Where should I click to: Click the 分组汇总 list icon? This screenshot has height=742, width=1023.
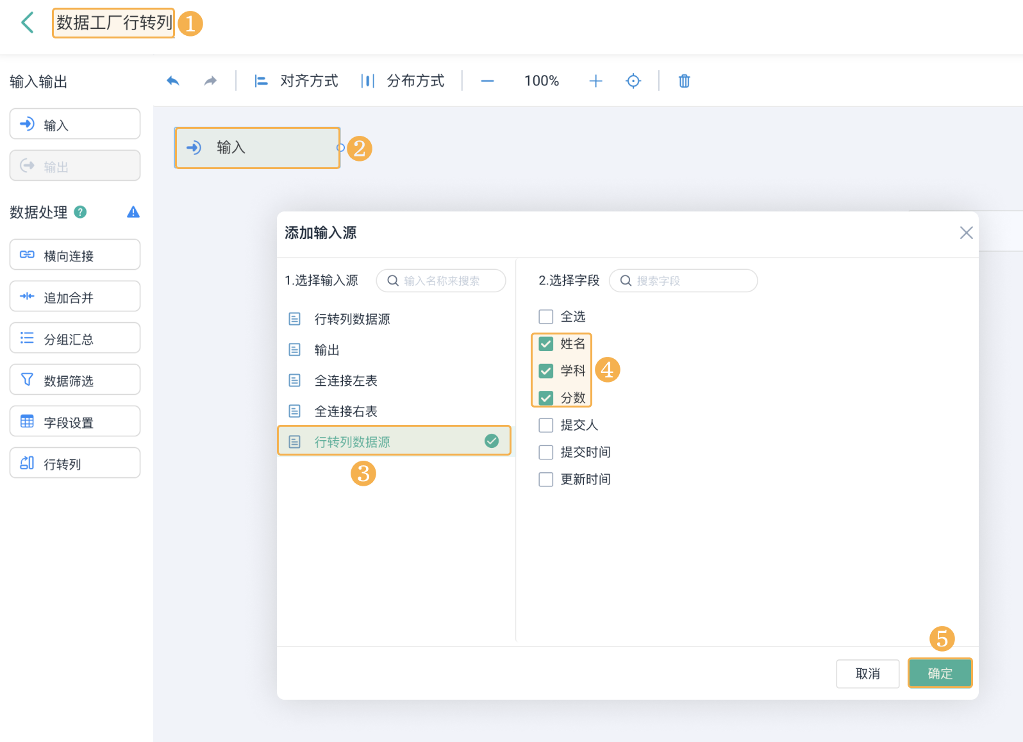27,338
